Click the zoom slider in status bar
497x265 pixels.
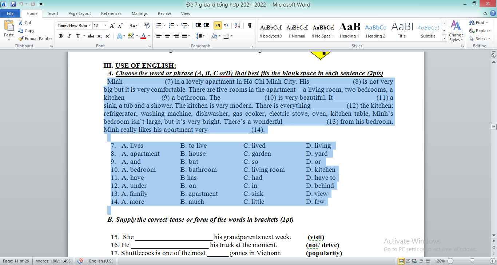point(472,261)
